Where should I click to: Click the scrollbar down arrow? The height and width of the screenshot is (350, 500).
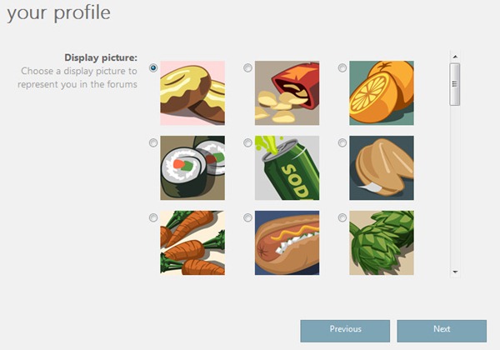pyautogui.click(x=455, y=271)
